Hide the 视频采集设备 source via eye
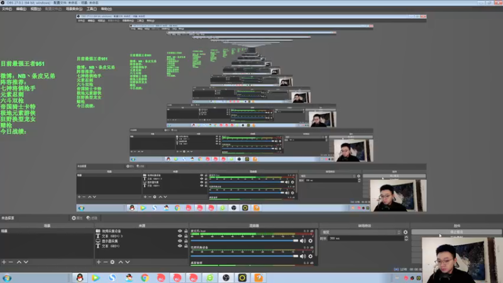Image resolution: width=503 pixels, height=283 pixels. coord(180,231)
